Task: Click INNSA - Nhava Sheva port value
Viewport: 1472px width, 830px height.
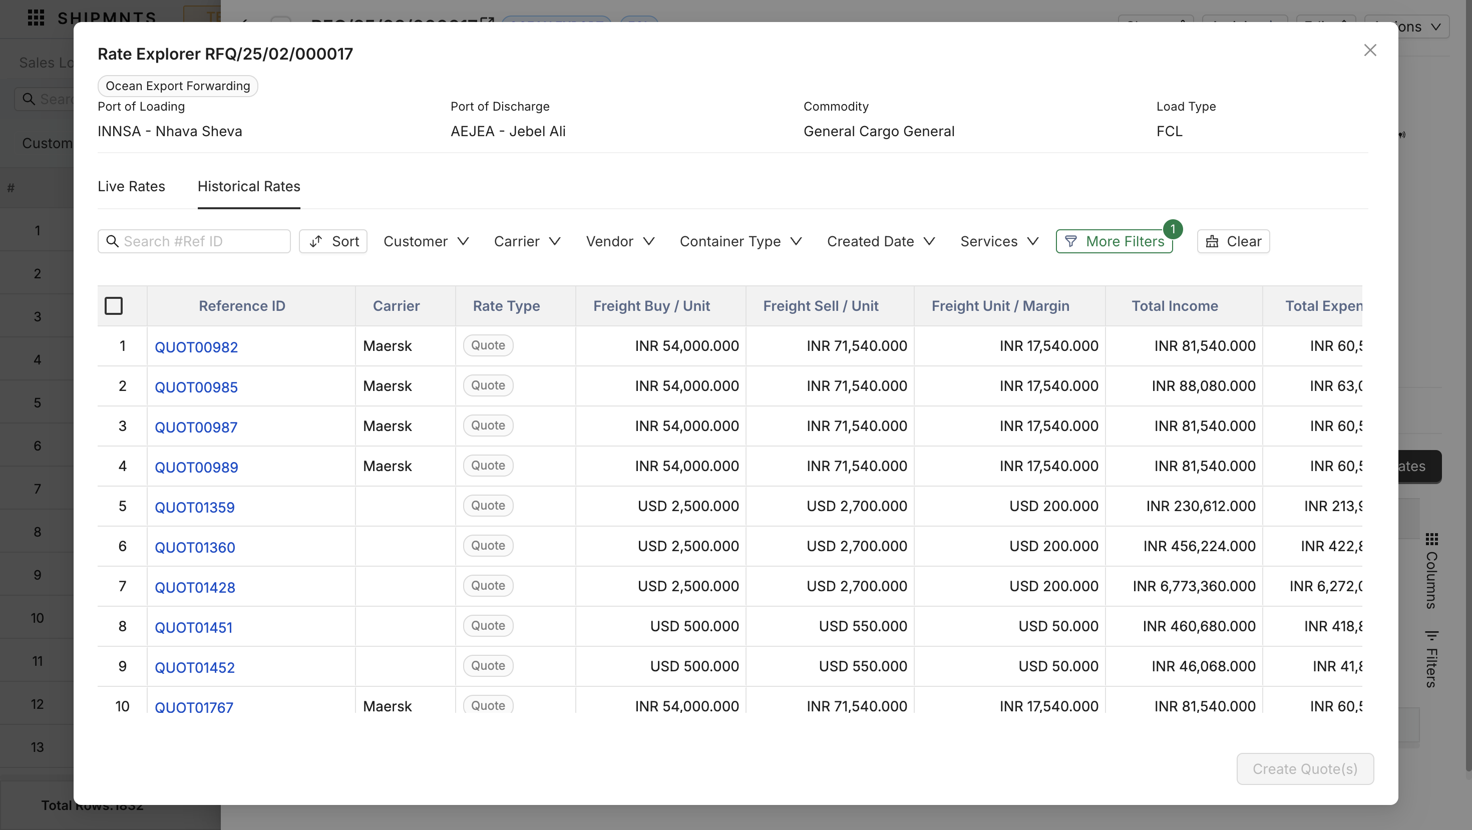Action: [x=170, y=131]
